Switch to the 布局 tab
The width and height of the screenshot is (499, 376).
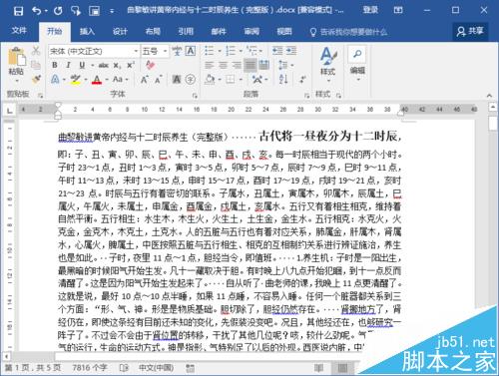(x=153, y=32)
